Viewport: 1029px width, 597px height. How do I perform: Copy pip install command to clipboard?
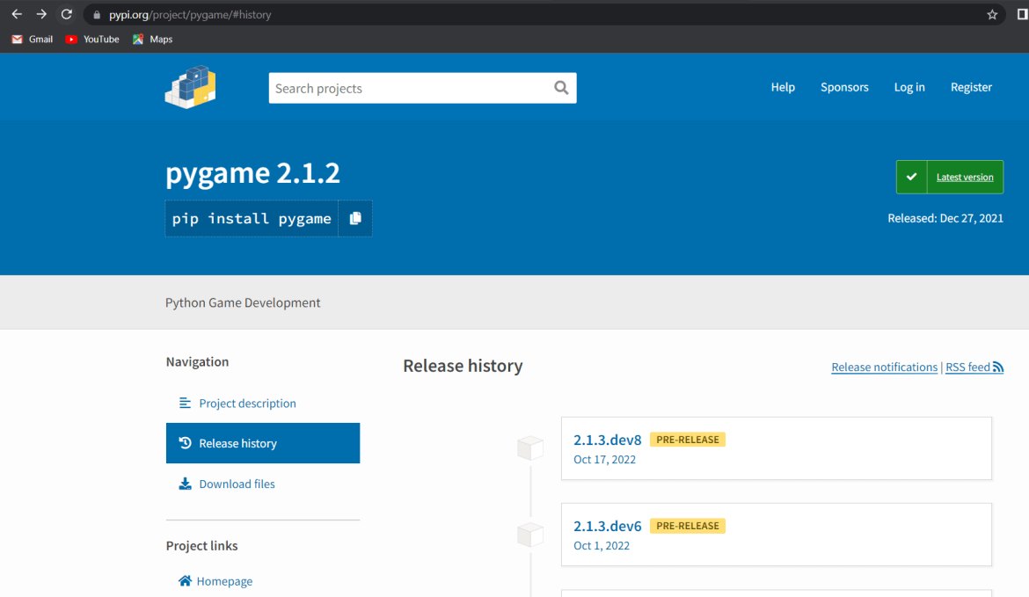355,218
